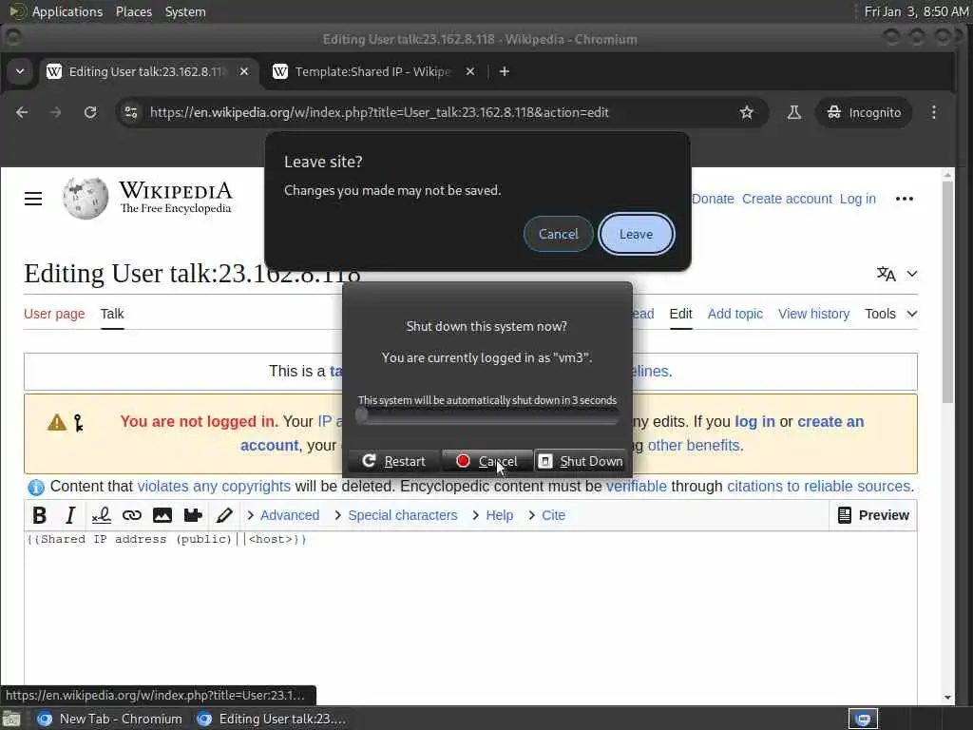973x730 pixels.
Task: Click the 'verifiable' link
Action: click(636, 486)
